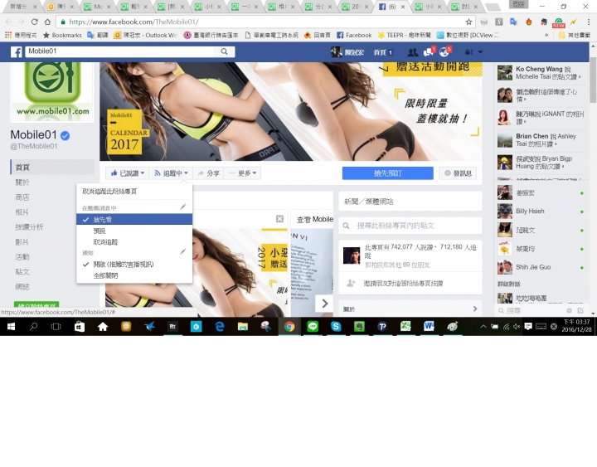This screenshot has width=597, height=467.
Task: Click the Google Translate extension icon
Action: click(x=513, y=22)
